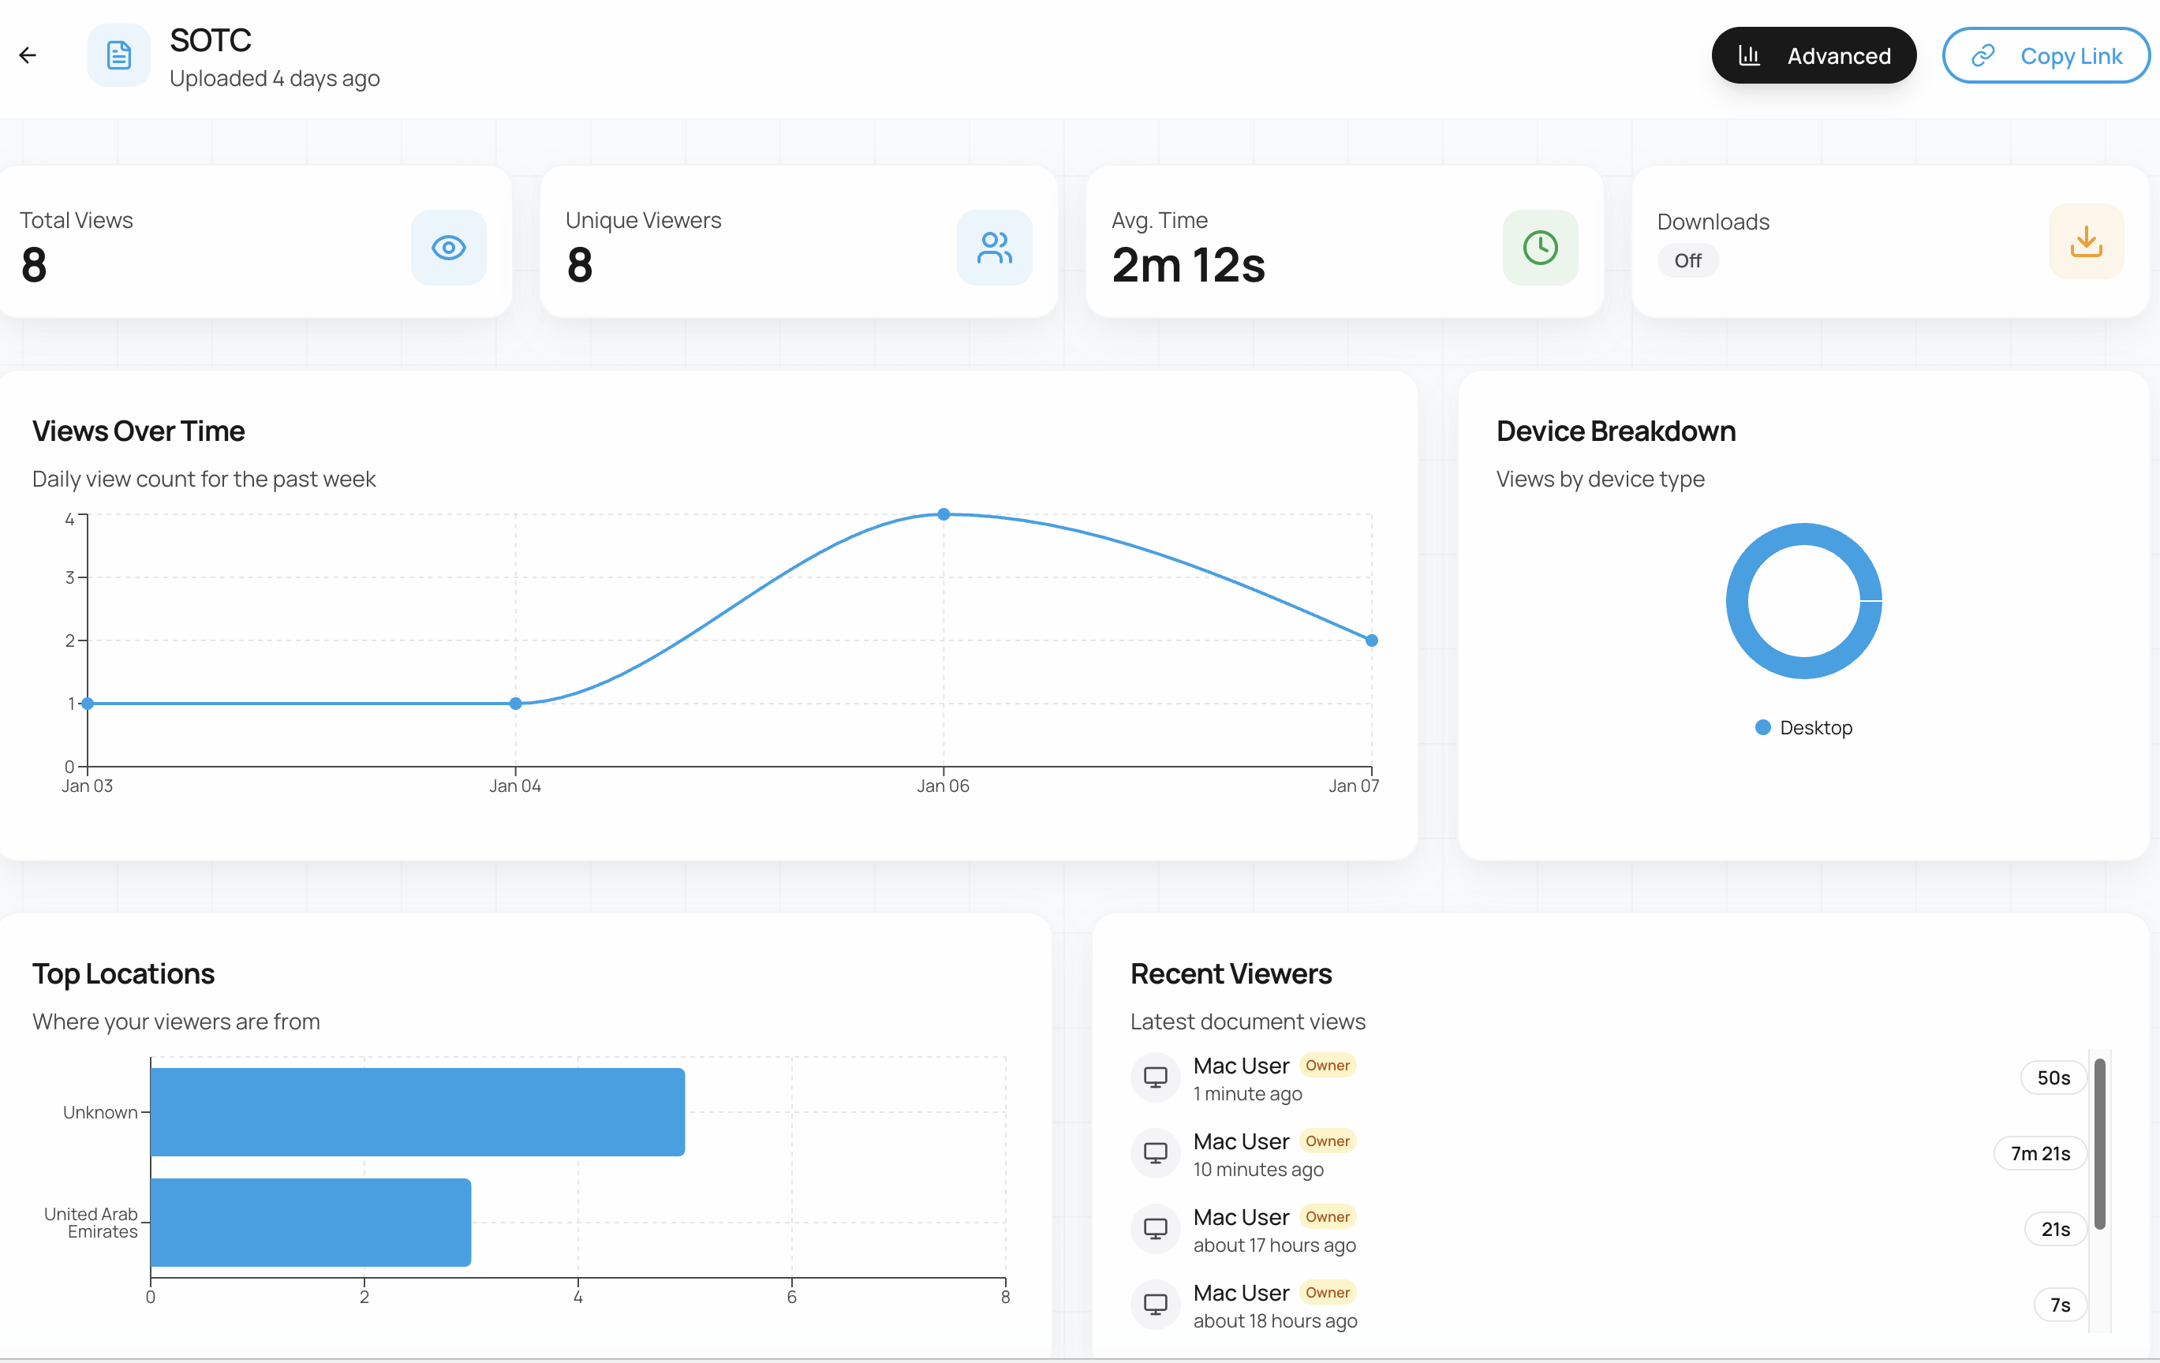The image size is (2160, 1363).
Task: Click the 7m 21s duration pill
Action: coord(2040,1153)
